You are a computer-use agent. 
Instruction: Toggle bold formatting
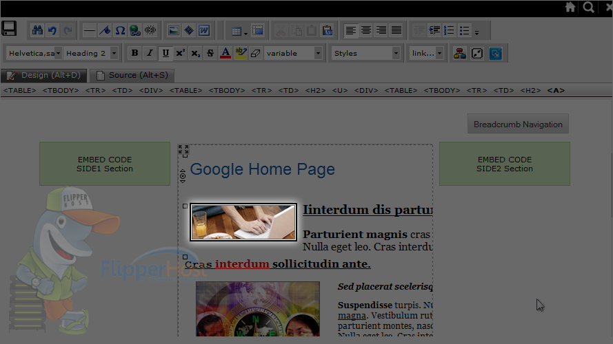pos(134,53)
